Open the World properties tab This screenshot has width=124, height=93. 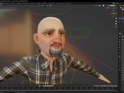[x=120, y=50]
